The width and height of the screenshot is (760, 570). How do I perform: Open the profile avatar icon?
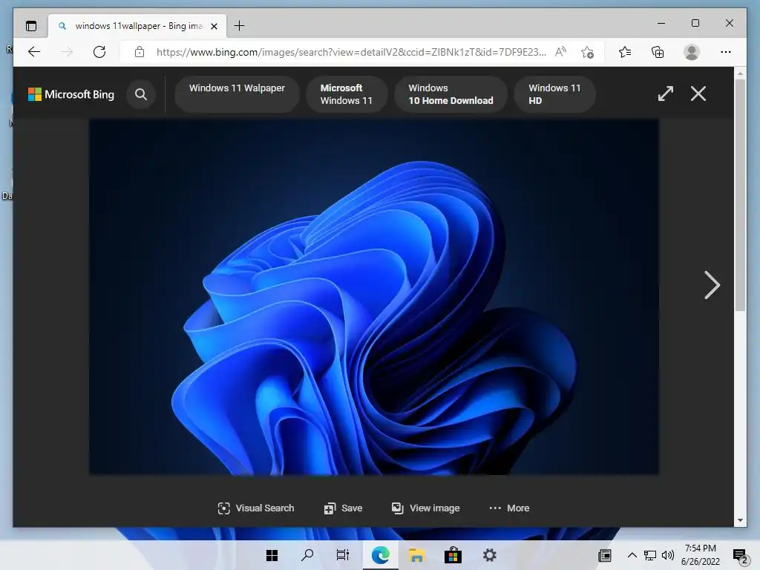pos(692,52)
